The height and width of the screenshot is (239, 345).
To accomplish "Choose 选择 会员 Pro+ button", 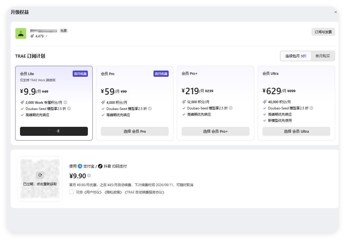I will click(215, 131).
